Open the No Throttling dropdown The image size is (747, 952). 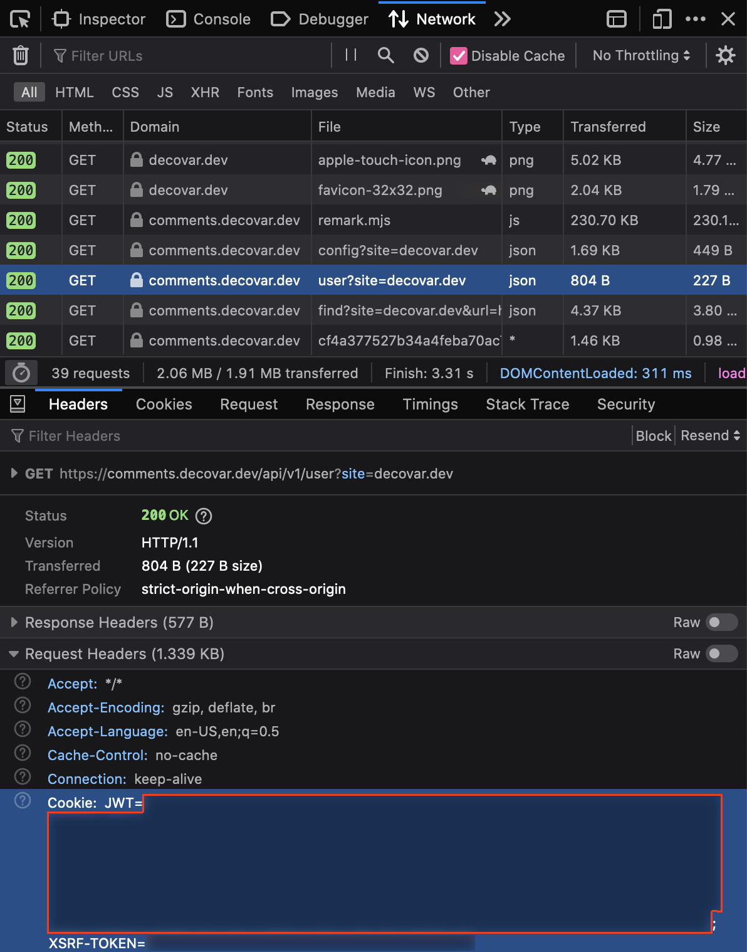pyautogui.click(x=642, y=55)
